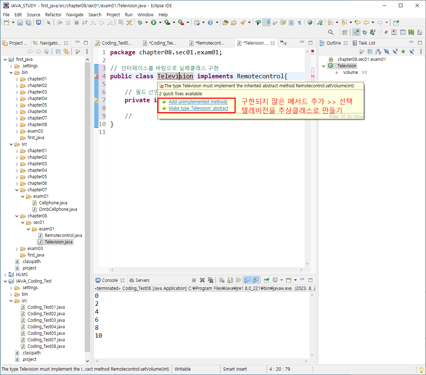Viewport: 426px width, 375px height.
Task: Open the Refactor menu
Action: (53, 14)
